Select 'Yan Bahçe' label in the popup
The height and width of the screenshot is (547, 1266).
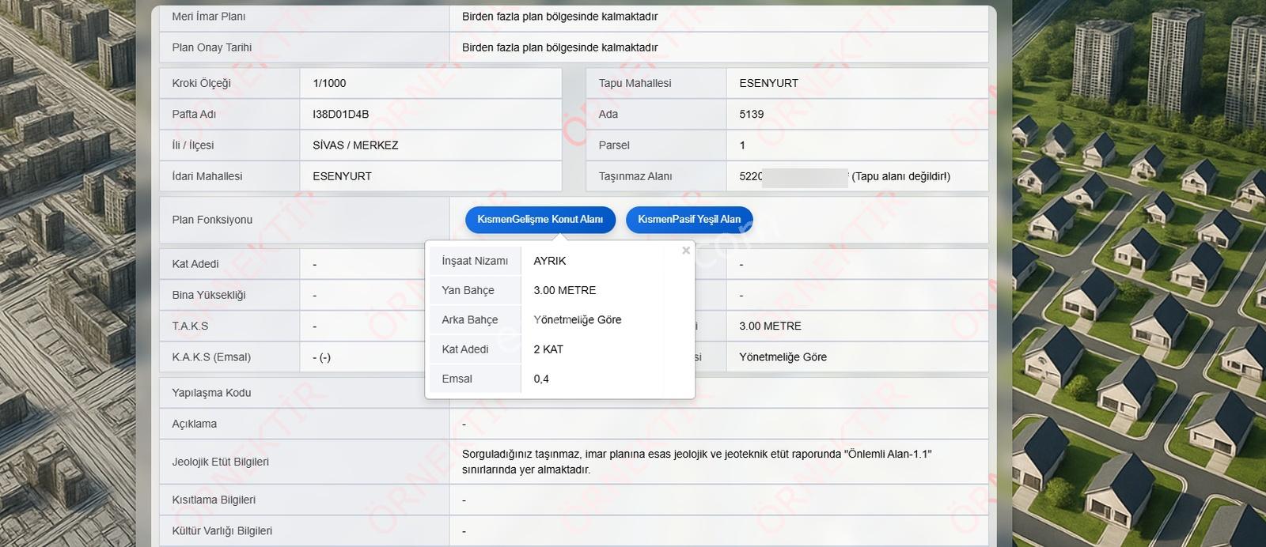click(x=468, y=290)
